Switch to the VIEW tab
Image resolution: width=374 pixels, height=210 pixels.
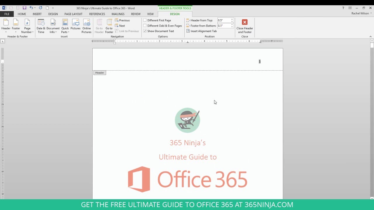coord(150,14)
